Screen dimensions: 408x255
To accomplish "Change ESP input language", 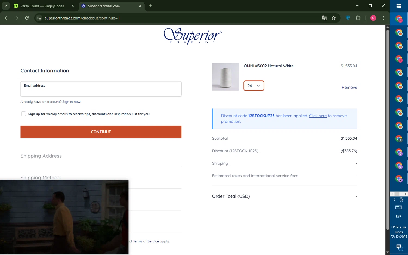I will pos(399,216).
